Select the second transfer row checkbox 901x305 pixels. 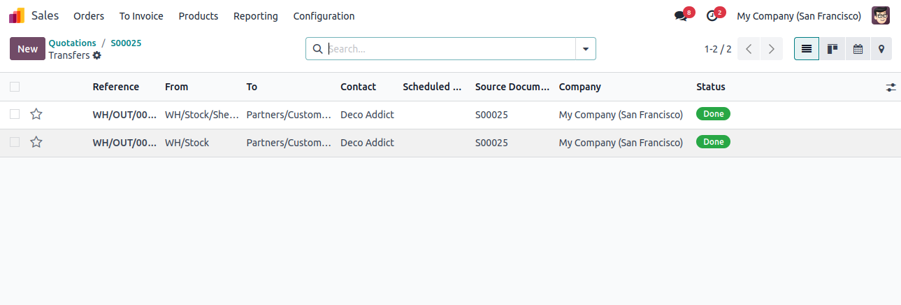pos(15,142)
